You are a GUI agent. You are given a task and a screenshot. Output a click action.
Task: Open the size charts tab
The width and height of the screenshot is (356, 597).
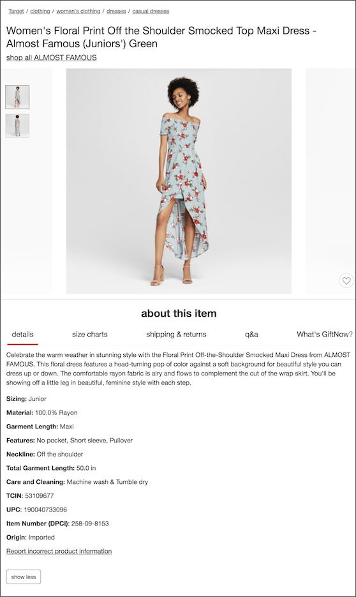click(x=90, y=335)
